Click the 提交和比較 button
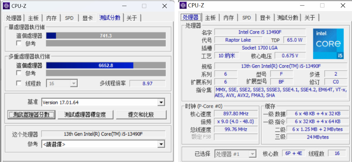 pyautogui.click(x=141, y=115)
